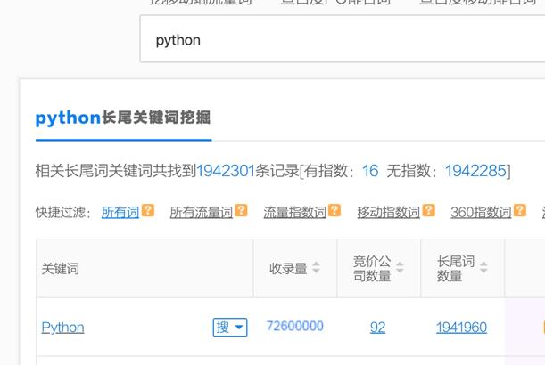
Task: Expand the 搜 dropdown beside Python
Action: click(229, 327)
